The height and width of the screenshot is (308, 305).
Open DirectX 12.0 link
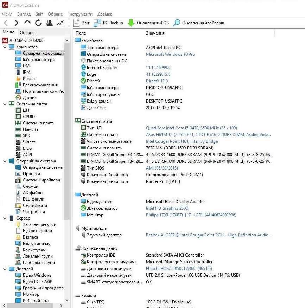tap(157, 81)
